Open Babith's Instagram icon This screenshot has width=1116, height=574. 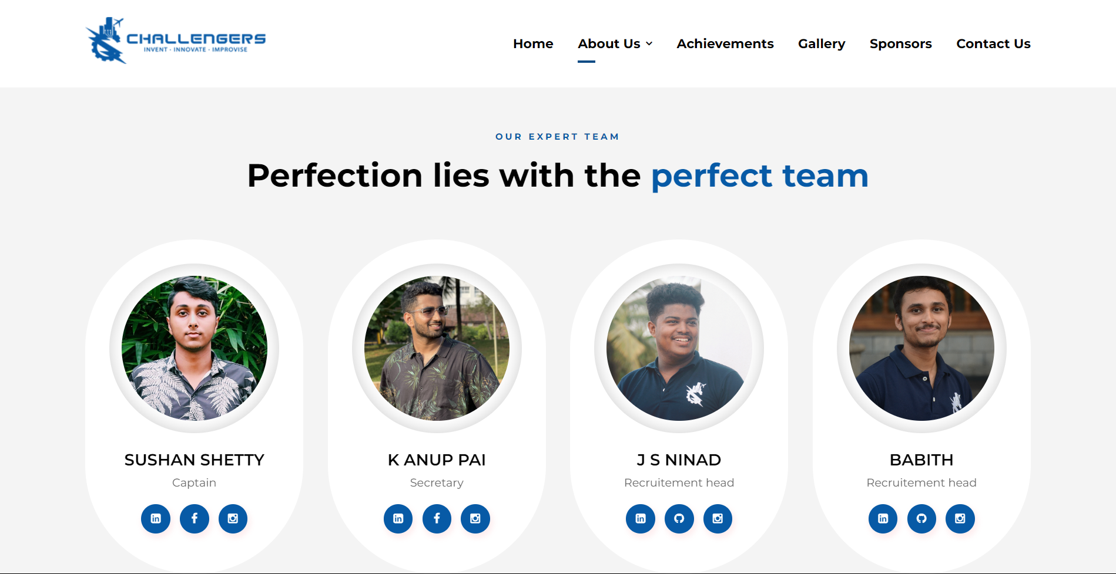(x=960, y=519)
